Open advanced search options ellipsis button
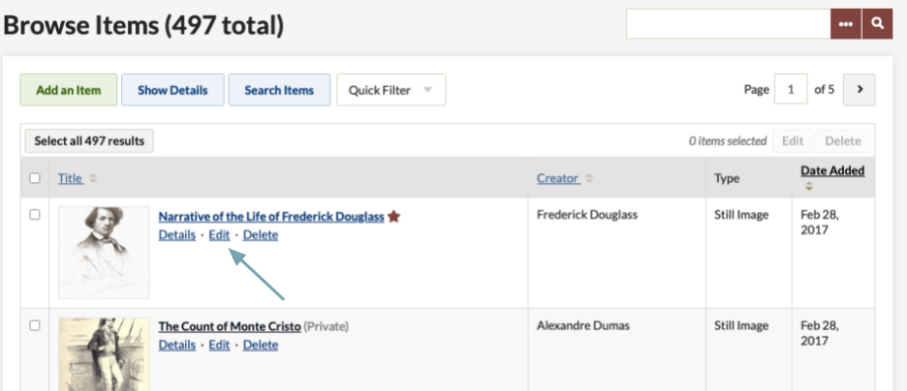Image resolution: width=907 pixels, height=391 pixels. [x=846, y=24]
